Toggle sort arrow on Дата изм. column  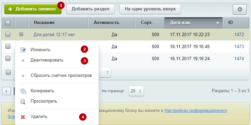tap(218, 23)
